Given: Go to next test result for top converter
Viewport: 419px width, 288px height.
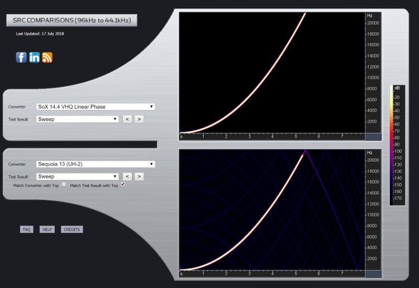Looking at the screenshot, I should tap(139, 119).
